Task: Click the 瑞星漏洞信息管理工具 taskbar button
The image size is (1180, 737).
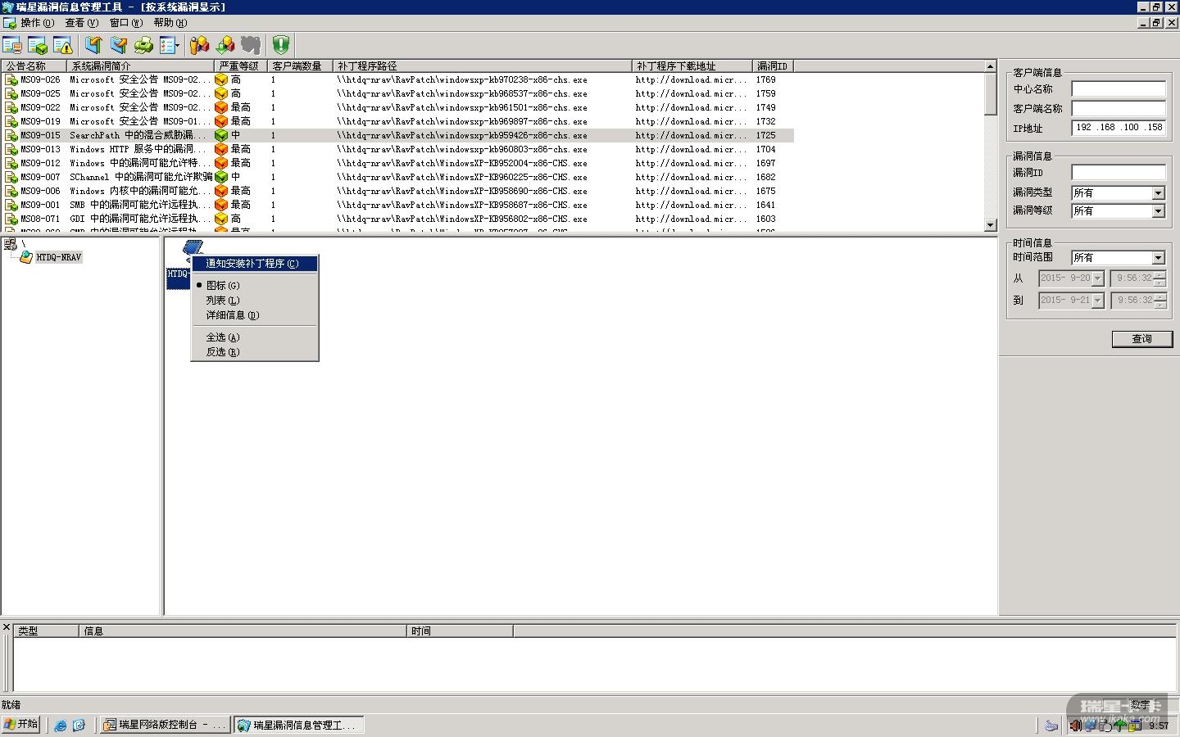Action: pos(299,726)
